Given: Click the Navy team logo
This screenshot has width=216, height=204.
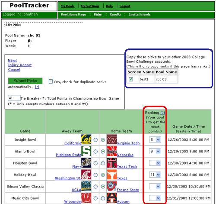Looking at the screenshot, I should [x=86, y=163].
